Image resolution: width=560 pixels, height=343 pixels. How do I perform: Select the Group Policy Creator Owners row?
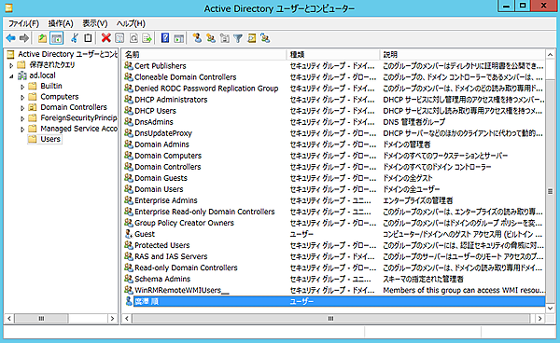click(334, 223)
